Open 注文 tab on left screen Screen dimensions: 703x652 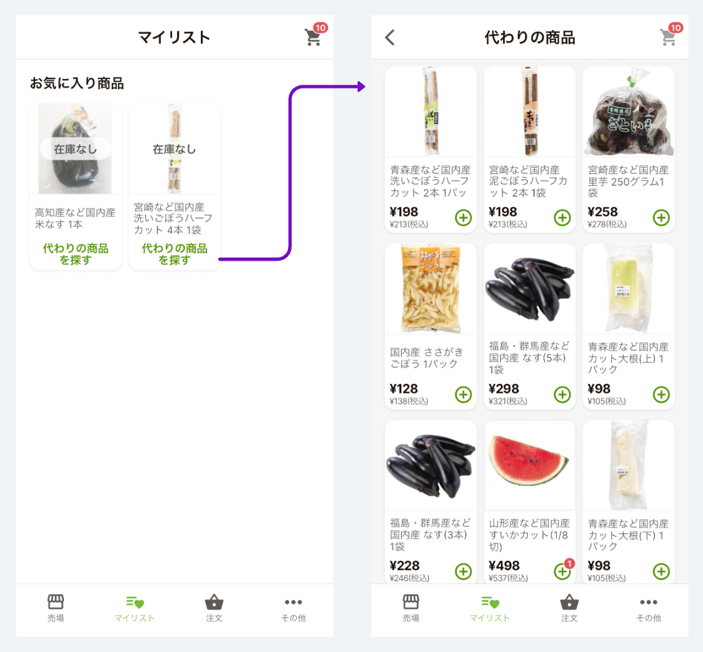pyautogui.click(x=214, y=608)
